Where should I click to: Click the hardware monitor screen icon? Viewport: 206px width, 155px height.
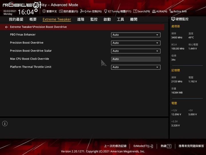[x=173, y=19]
